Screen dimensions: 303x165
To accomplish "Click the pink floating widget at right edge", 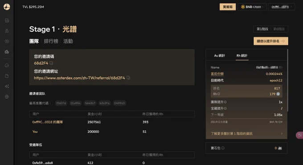I will (299, 135).
